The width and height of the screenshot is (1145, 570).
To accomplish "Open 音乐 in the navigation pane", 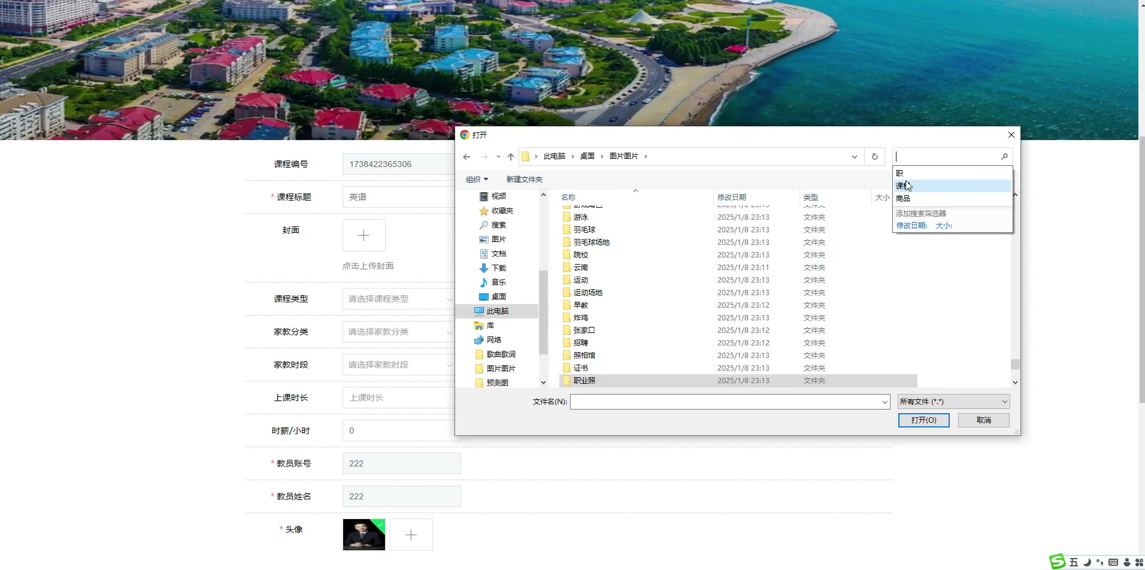I will pyautogui.click(x=498, y=283).
